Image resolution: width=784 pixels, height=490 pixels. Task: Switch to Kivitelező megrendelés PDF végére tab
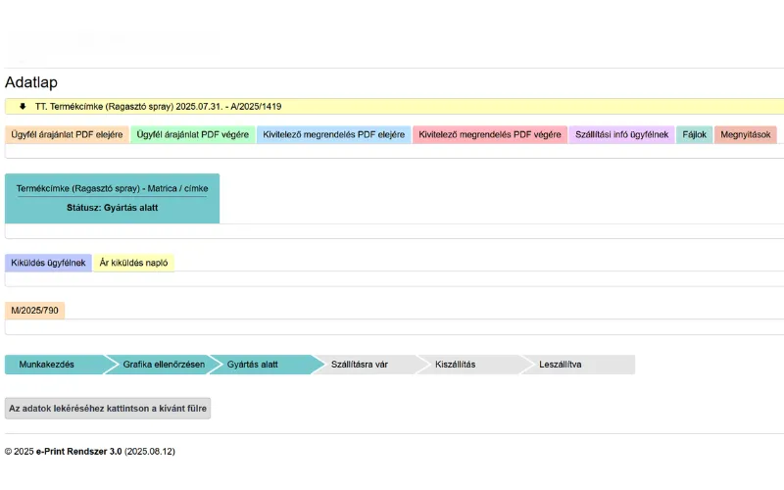point(490,134)
